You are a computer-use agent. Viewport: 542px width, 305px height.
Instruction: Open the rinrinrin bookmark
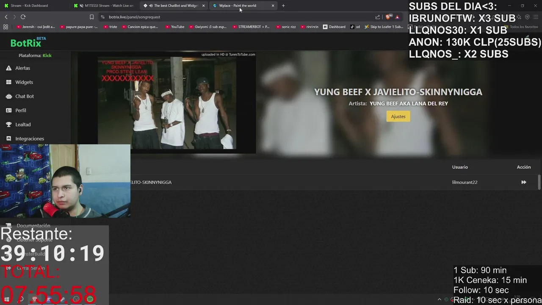pyautogui.click(x=310, y=27)
